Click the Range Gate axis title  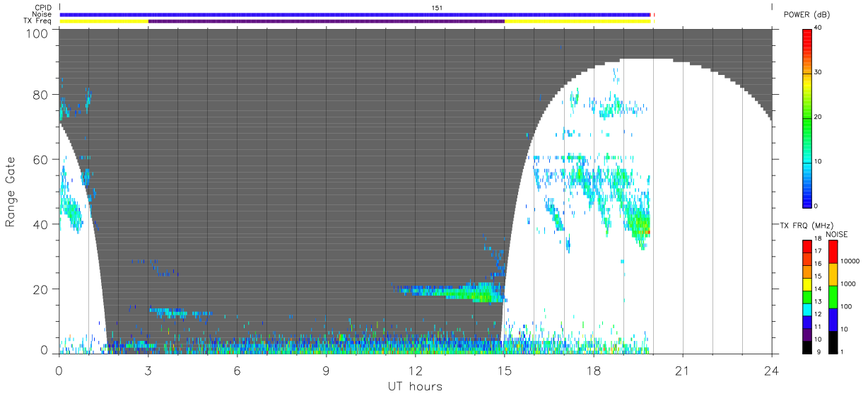pos(11,192)
